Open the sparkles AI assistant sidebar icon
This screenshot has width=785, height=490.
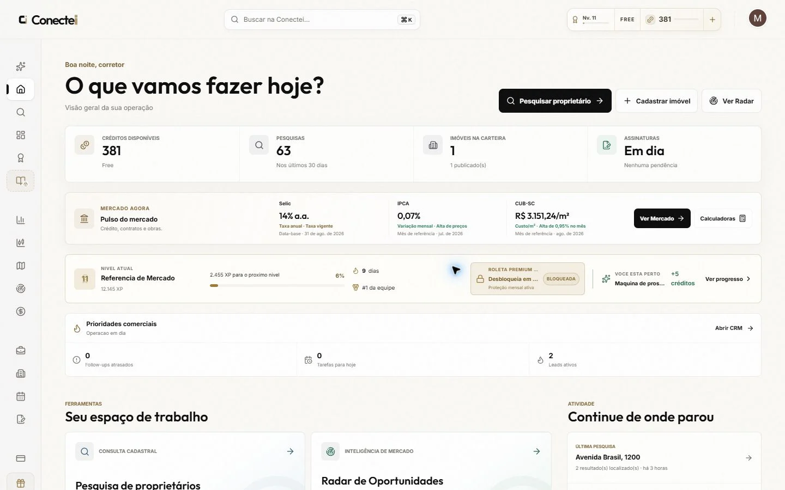click(21, 66)
